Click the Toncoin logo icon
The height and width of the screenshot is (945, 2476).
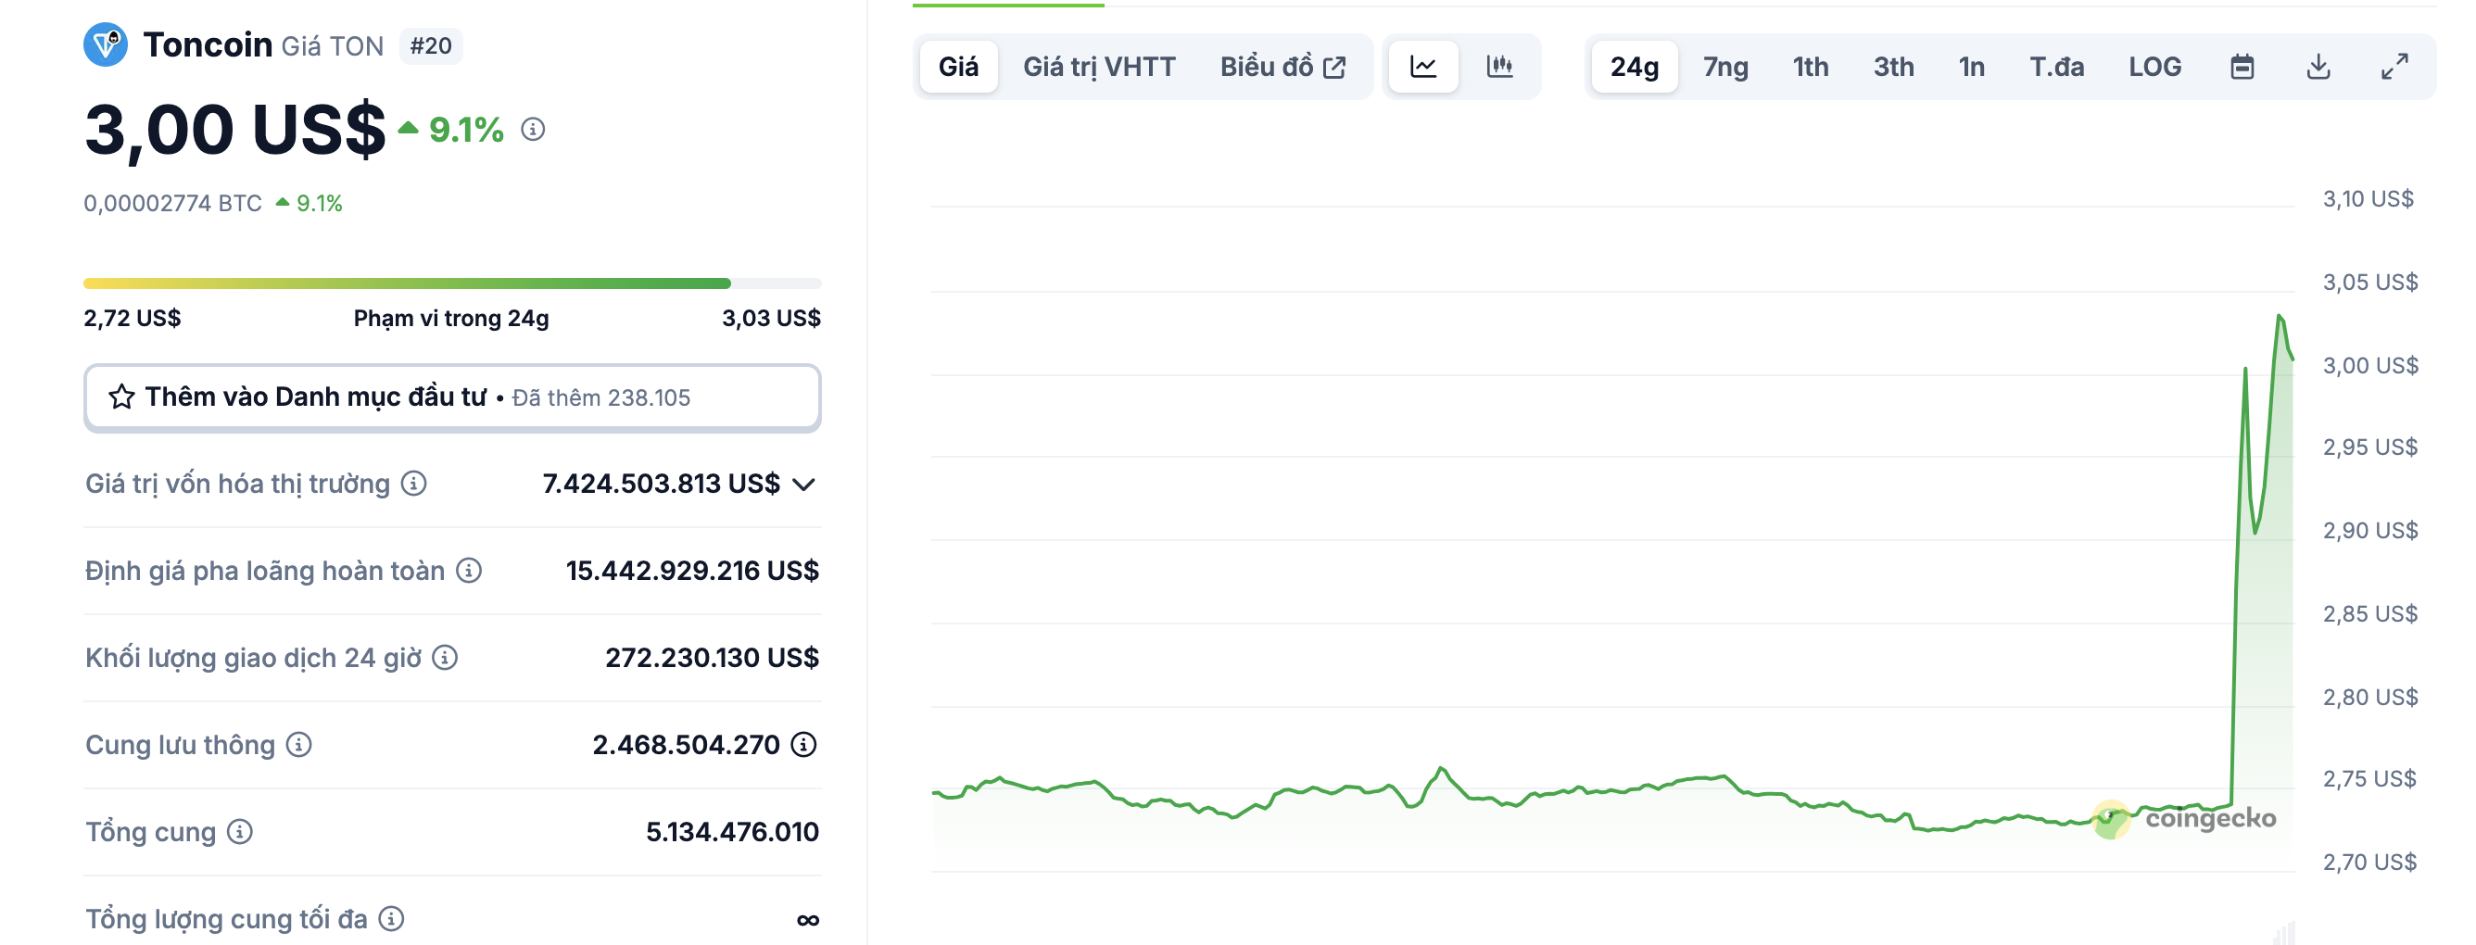click(x=105, y=45)
